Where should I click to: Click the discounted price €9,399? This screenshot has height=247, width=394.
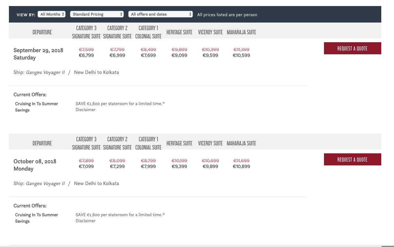(x=179, y=166)
